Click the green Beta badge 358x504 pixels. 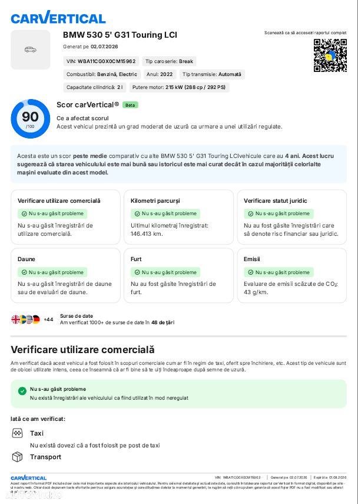[x=130, y=105]
